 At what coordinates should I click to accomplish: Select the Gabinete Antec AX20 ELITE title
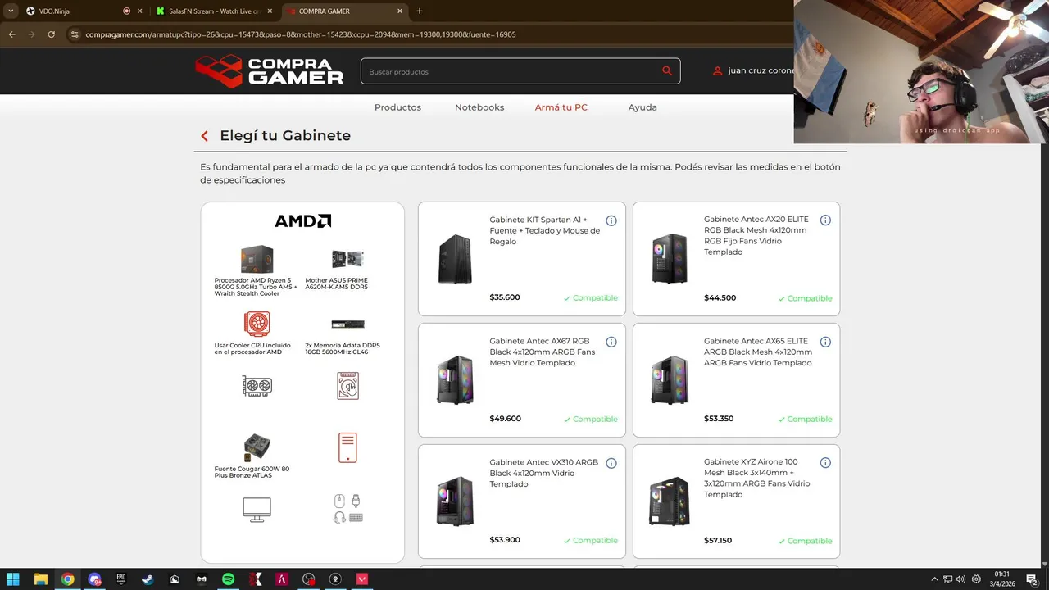point(756,235)
